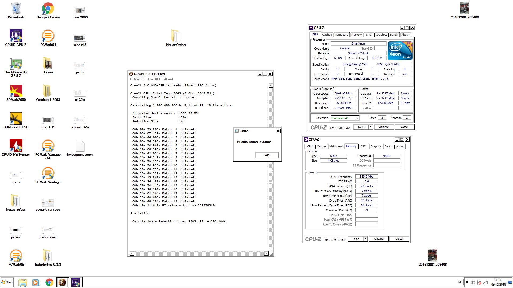Open the hwbotprime-0.8.3 folder
This screenshot has height=288, width=513.
tap(48, 258)
